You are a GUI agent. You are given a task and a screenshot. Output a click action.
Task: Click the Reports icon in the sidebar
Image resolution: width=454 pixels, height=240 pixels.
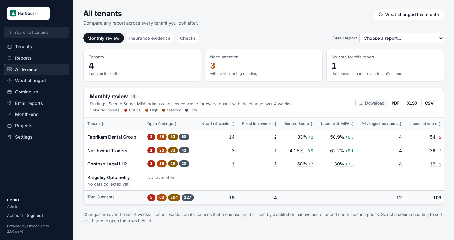[9, 58]
